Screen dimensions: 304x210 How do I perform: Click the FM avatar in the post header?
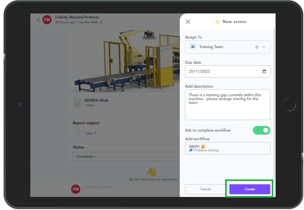[x=47, y=20]
